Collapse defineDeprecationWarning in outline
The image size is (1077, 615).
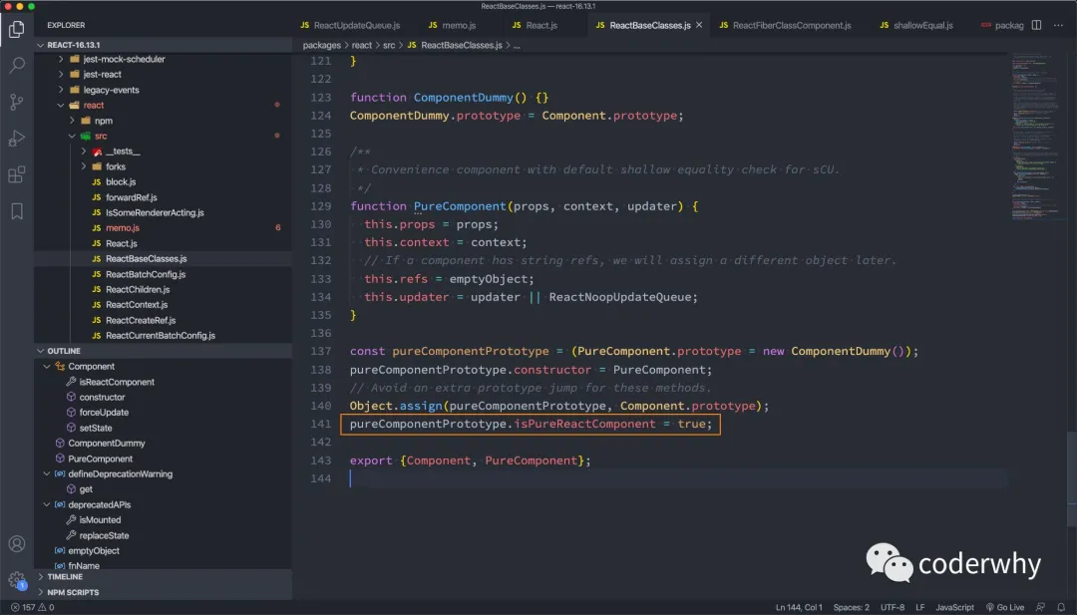[x=47, y=473]
